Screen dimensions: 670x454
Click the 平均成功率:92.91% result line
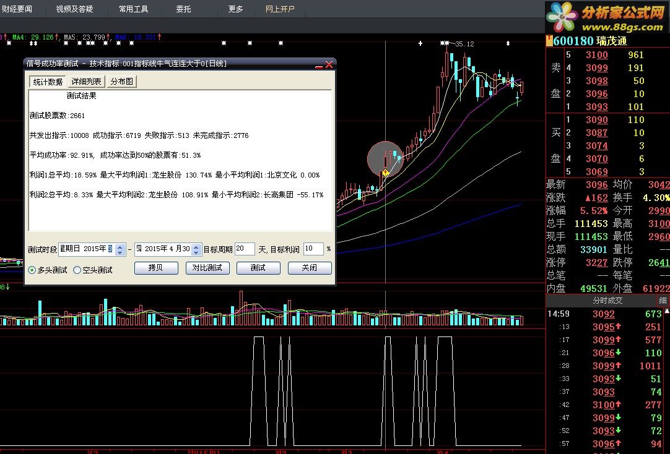(x=115, y=155)
